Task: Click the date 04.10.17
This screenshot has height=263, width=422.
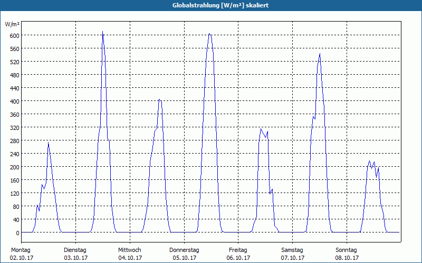Action: (130, 258)
